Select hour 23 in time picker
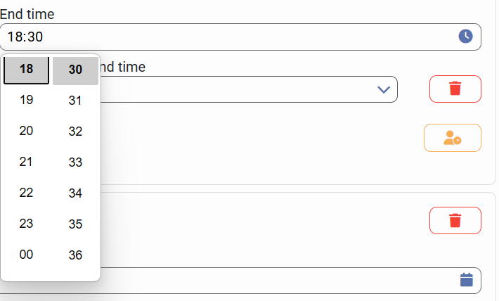This screenshot has height=301, width=499. pyautogui.click(x=26, y=224)
